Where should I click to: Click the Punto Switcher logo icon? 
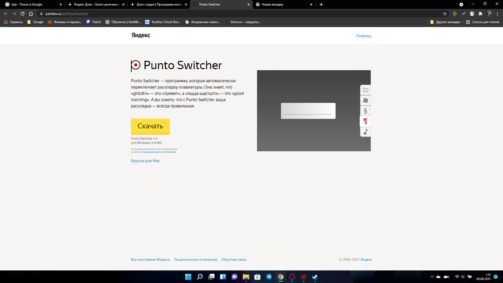click(135, 65)
